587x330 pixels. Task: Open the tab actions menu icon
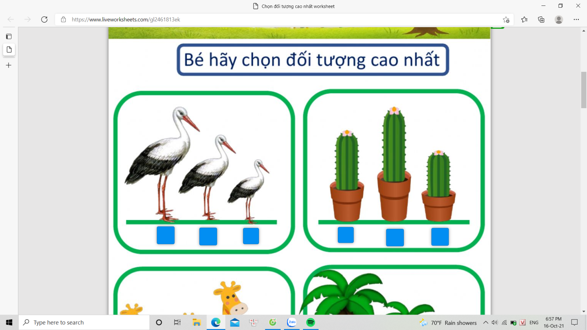click(x=9, y=36)
